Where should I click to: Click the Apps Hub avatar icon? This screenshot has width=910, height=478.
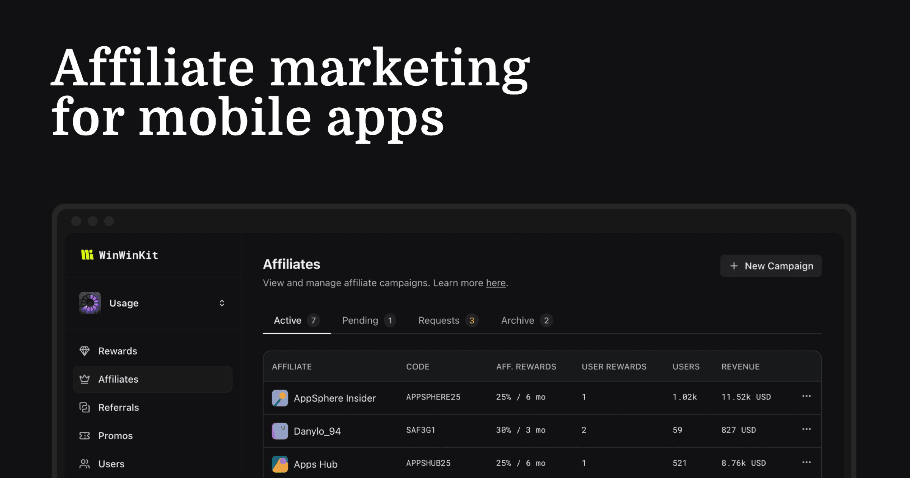point(280,464)
